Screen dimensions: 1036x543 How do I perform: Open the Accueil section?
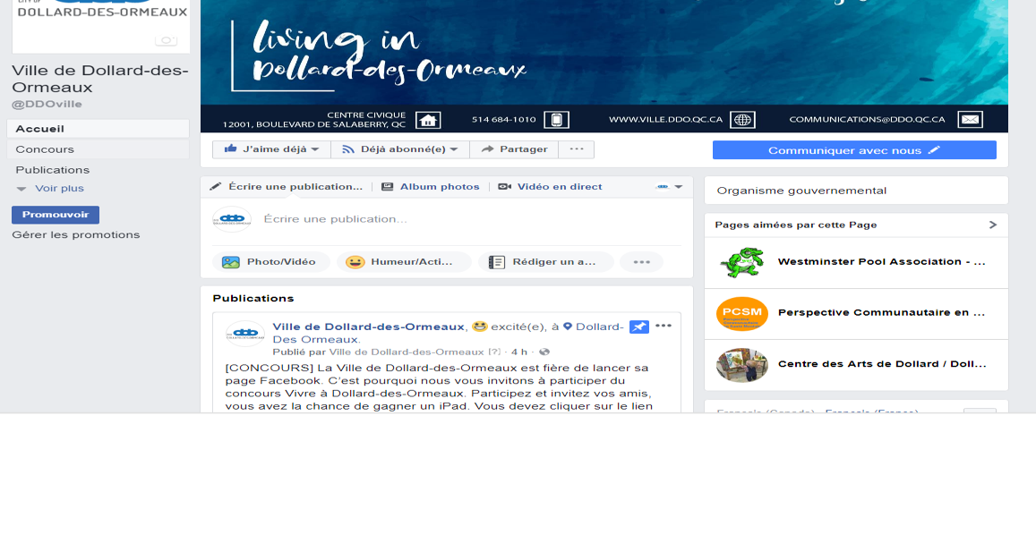point(39,128)
